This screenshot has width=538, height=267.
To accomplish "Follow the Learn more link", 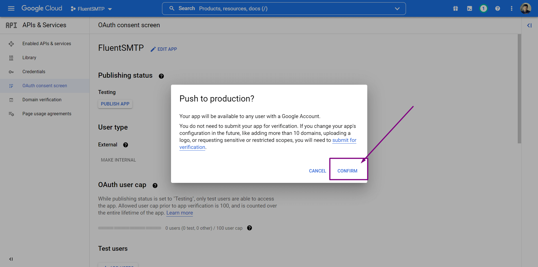I will [180, 213].
